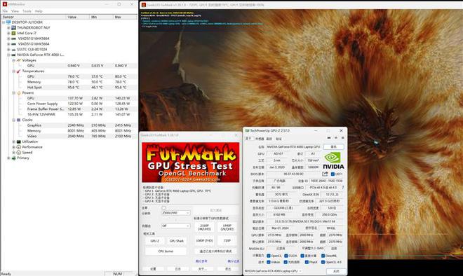This screenshot has height=276, width=463.
Task: Start the 1080P (FHD) preset test
Action: [x=204, y=240]
